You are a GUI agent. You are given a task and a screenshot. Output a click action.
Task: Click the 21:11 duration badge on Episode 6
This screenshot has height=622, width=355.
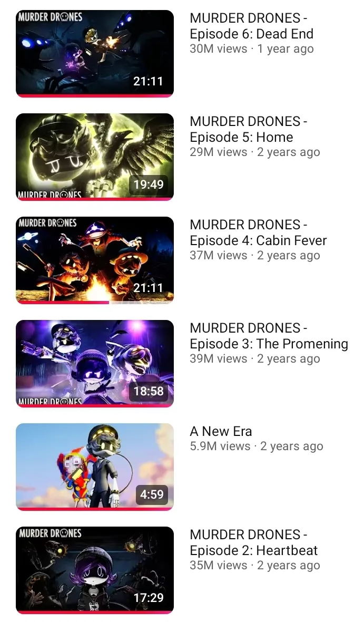click(x=148, y=81)
